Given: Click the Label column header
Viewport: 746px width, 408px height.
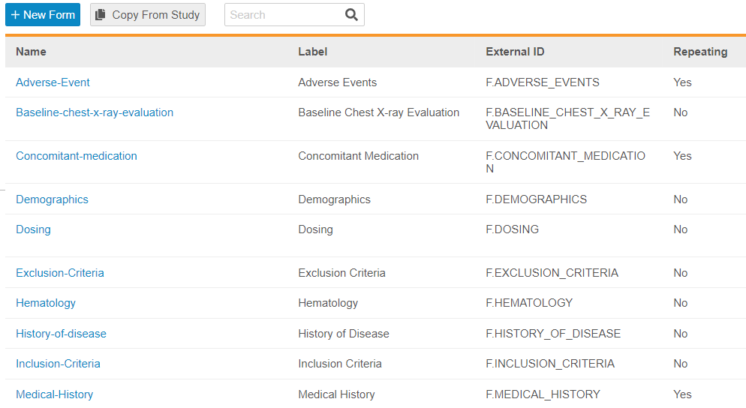Looking at the screenshot, I should coord(312,52).
